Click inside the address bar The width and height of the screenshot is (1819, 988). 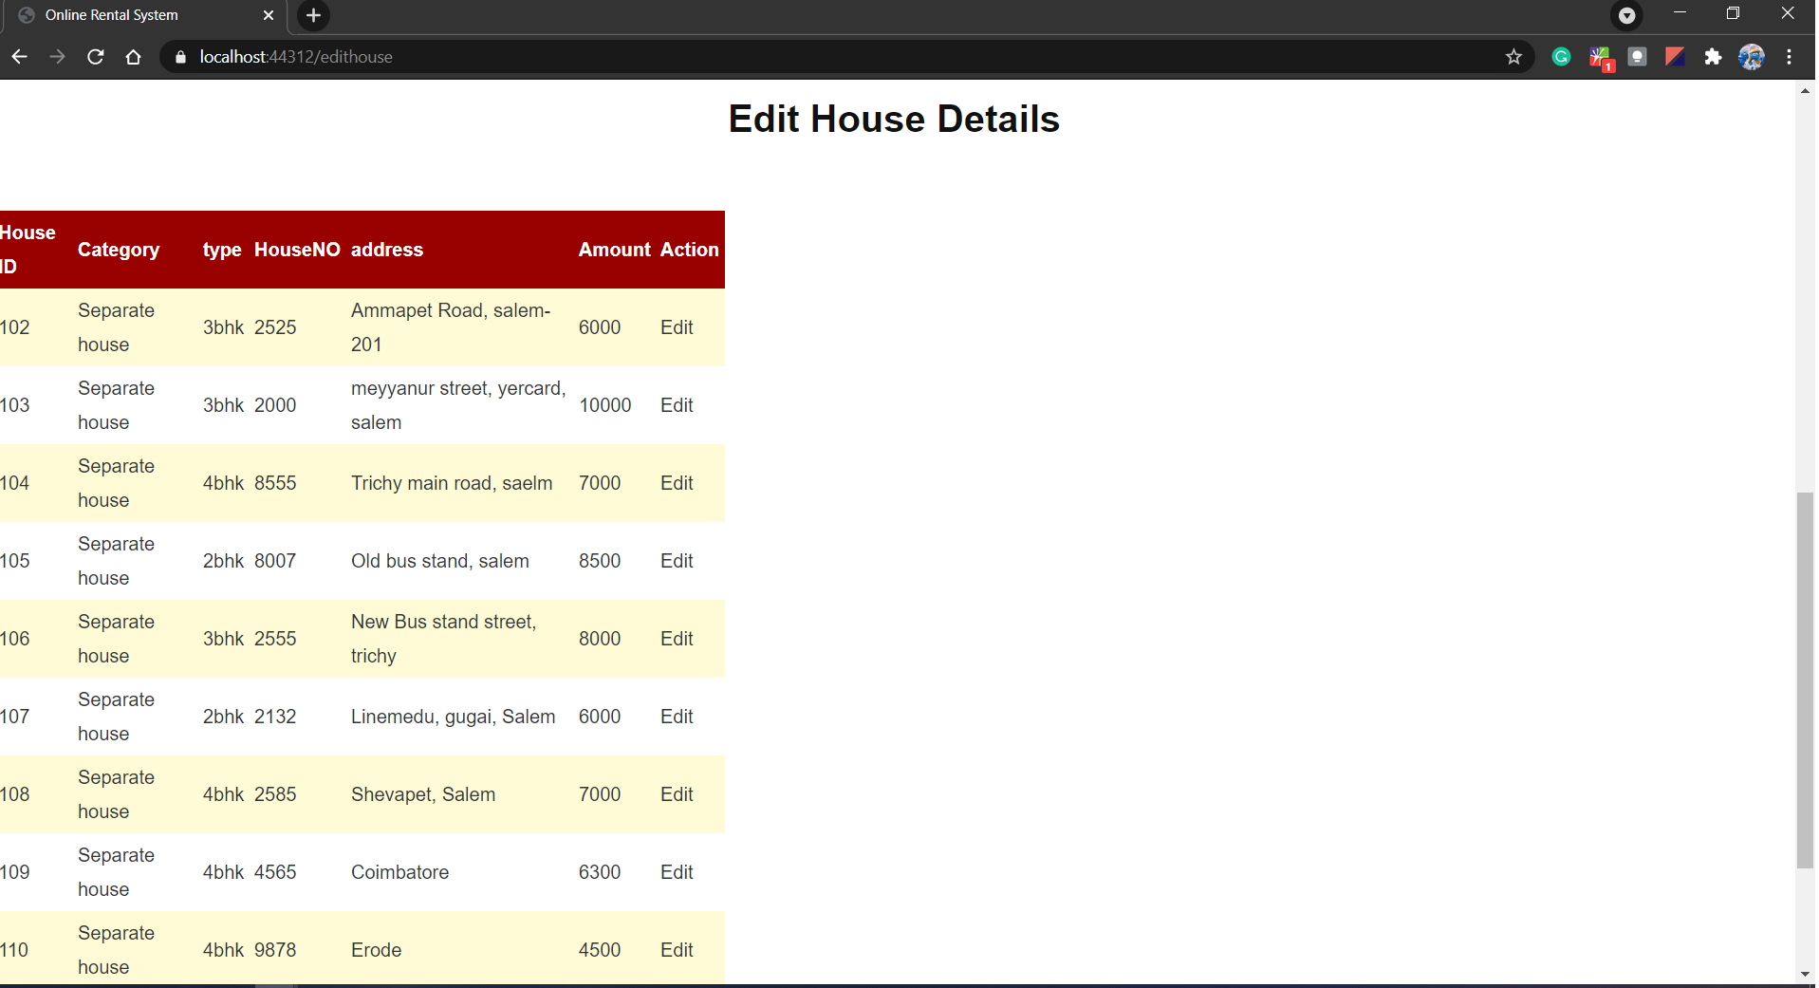coord(664,57)
